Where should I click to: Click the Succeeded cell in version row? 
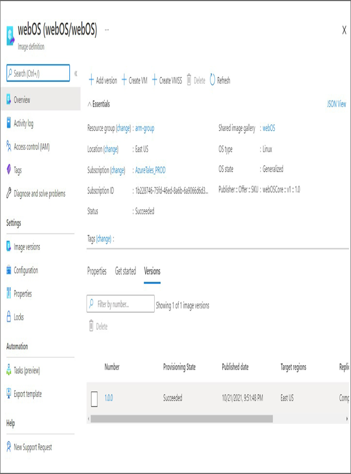pyautogui.click(x=173, y=398)
